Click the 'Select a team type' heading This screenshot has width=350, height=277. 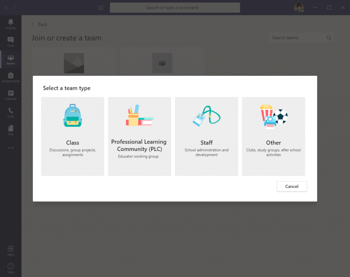click(67, 88)
